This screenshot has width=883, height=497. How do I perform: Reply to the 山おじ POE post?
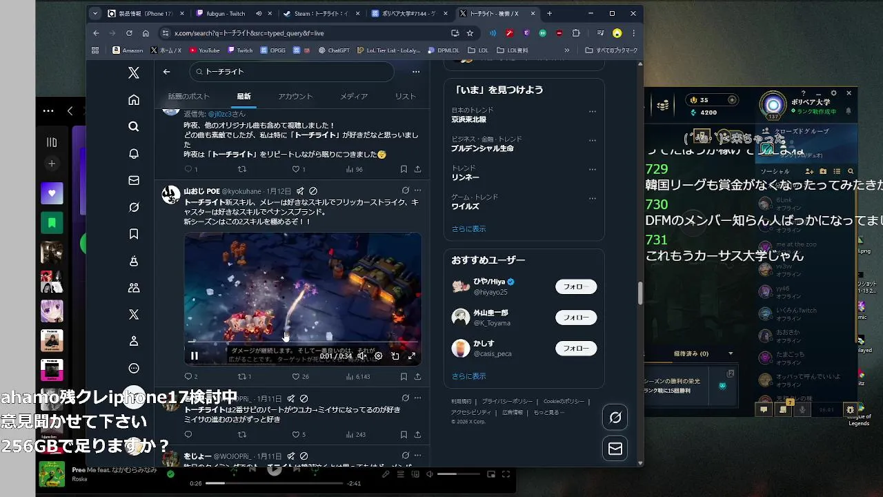(x=188, y=376)
